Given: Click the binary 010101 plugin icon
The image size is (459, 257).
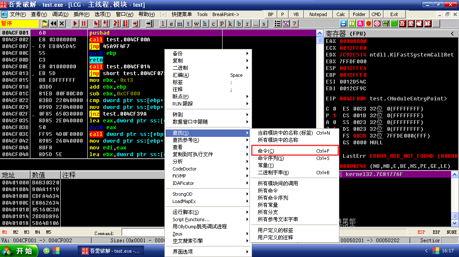Looking at the screenshot, I should pos(386,24).
